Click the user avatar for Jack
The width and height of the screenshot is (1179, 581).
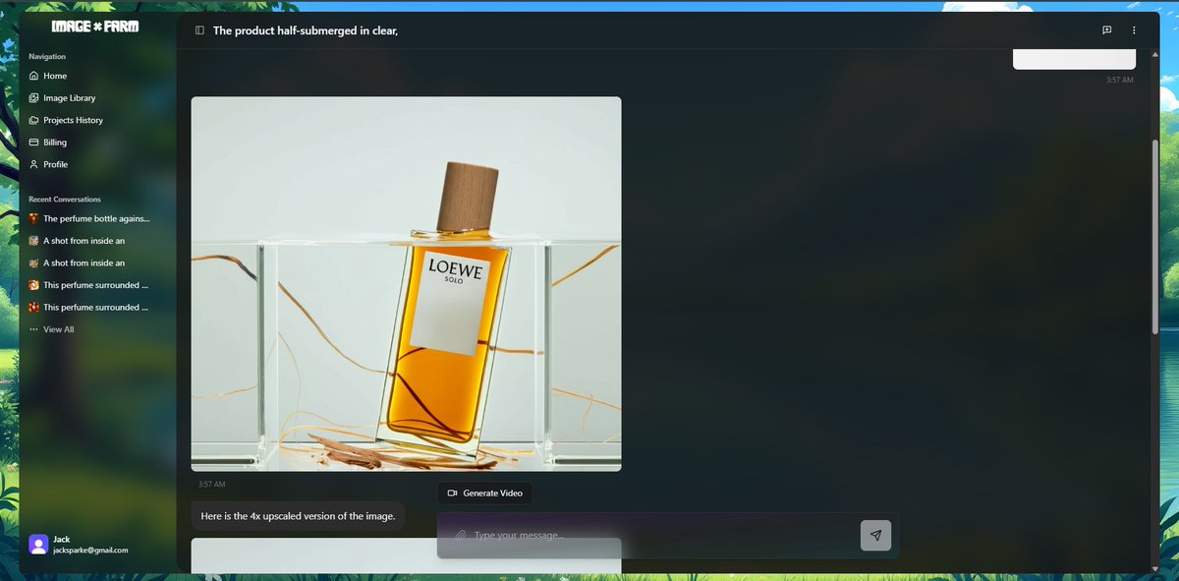click(x=38, y=545)
